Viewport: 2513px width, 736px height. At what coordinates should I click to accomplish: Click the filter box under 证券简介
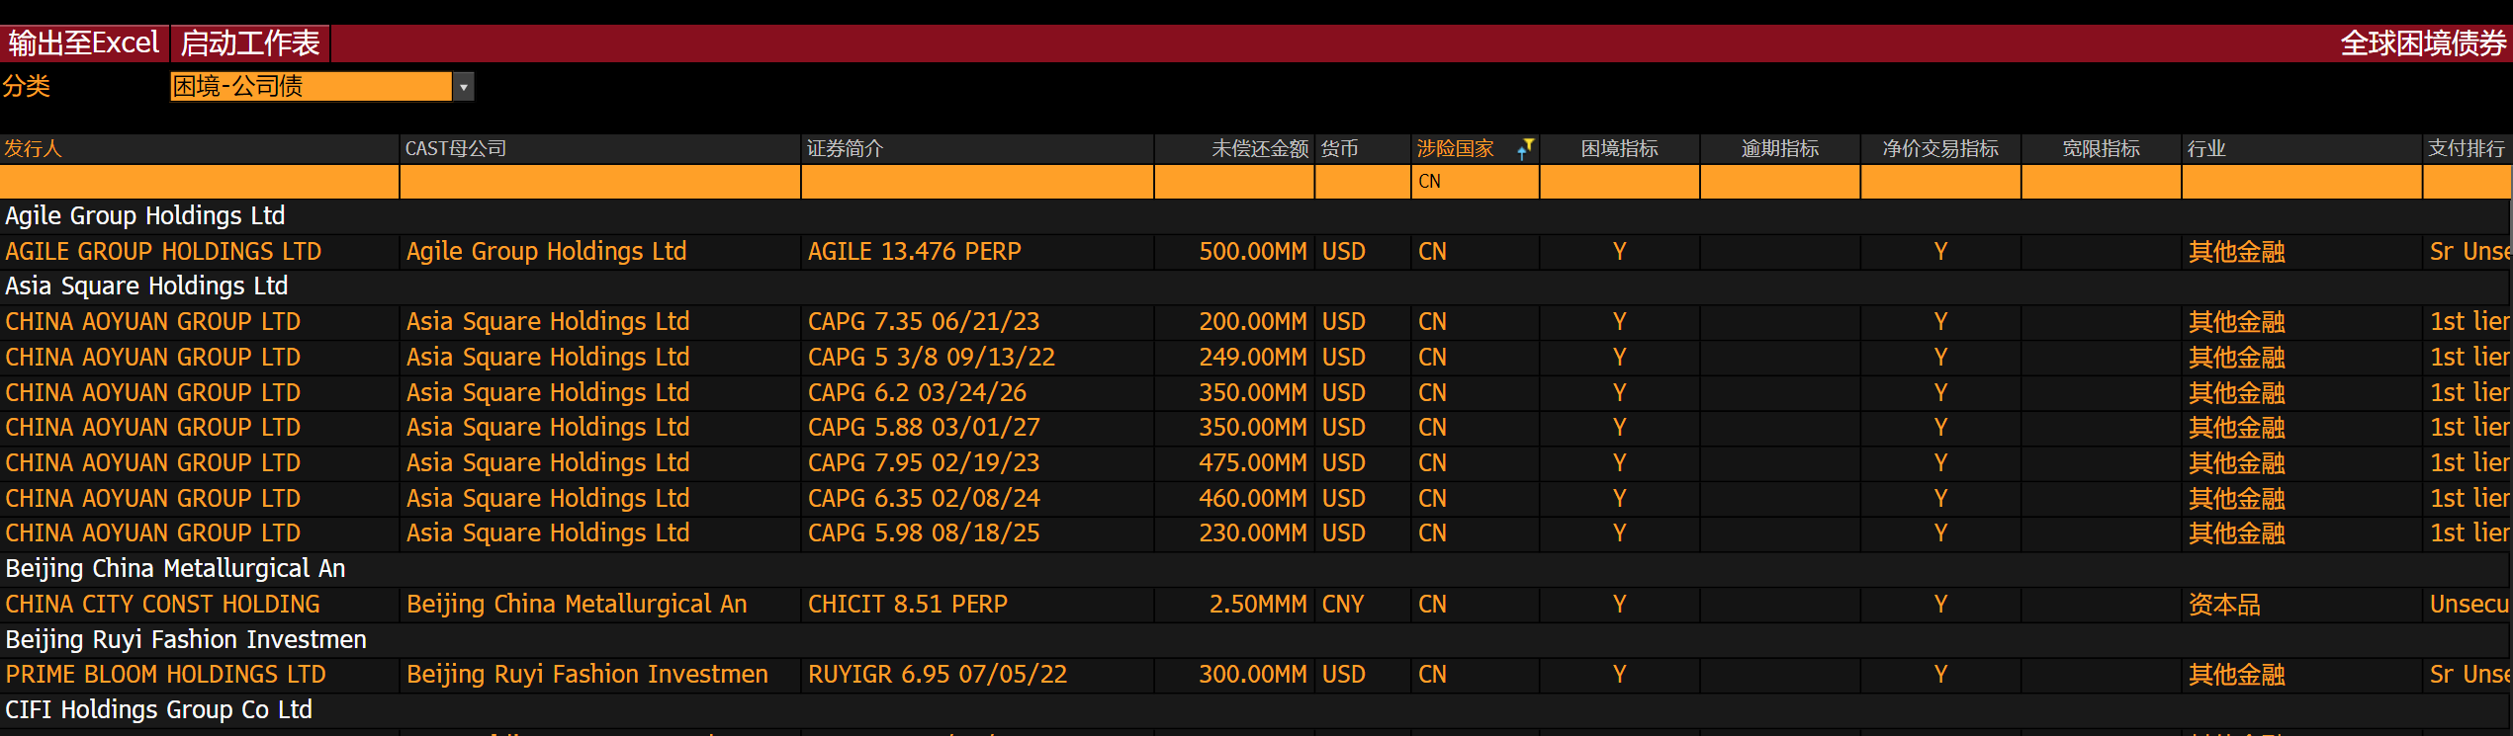(976, 182)
